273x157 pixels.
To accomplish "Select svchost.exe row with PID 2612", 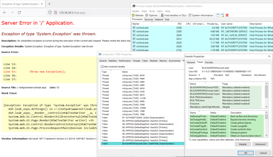I will click(202, 39).
